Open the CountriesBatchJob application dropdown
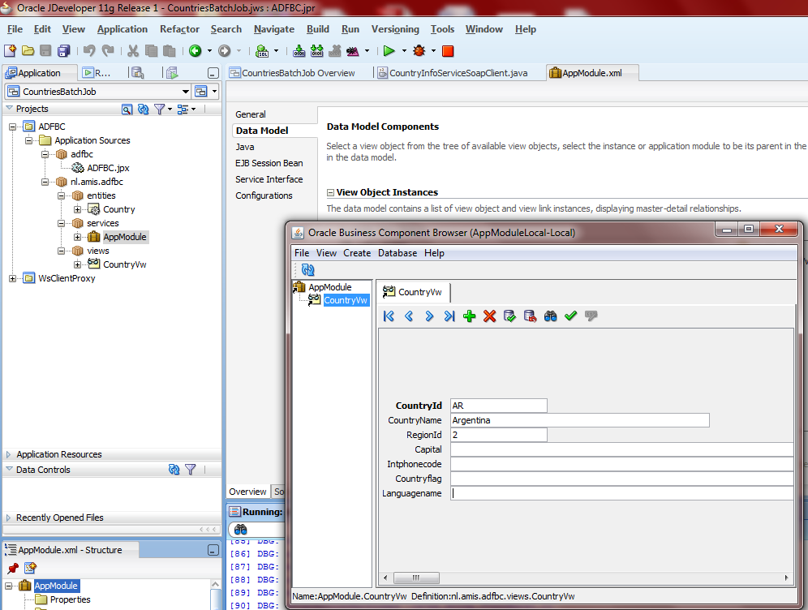This screenshot has width=808, height=610. click(186, 92)
